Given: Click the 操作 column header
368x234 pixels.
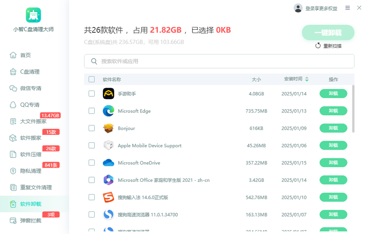Looking at the screenshot, I should [x=333, y=79].
